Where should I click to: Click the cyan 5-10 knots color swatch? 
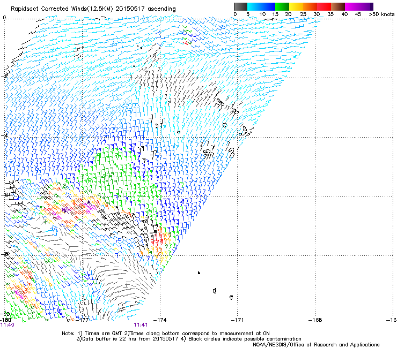click(254, 6)
